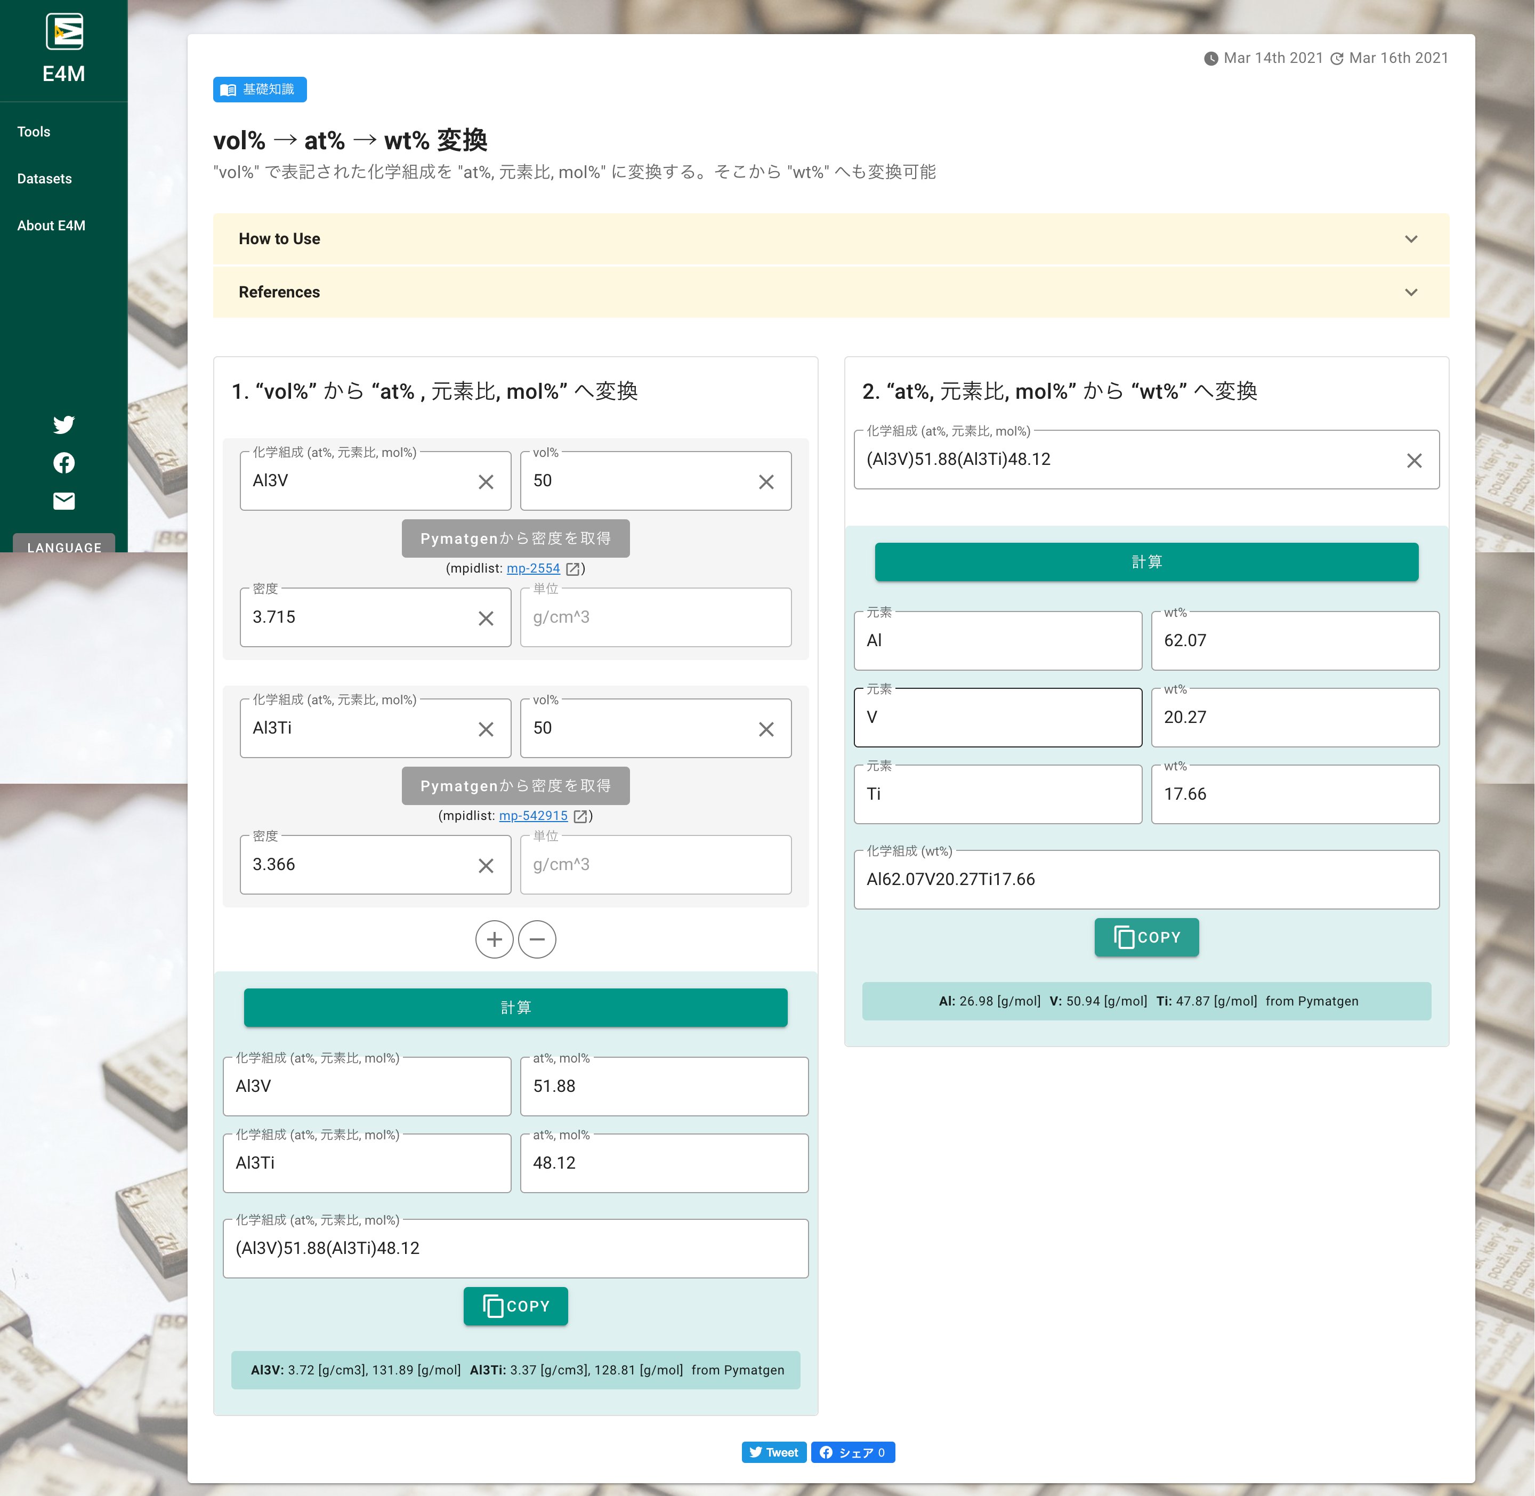Image resolution: width=1535 pixels, height=1496 pixels.
Task: Click the mp-2554 Pymatgen link
Action: [536, 566]
